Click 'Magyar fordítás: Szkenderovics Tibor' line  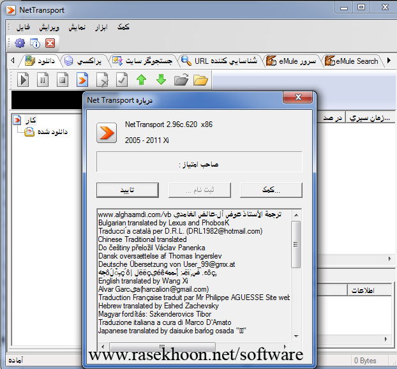click(x=154, y=314)
